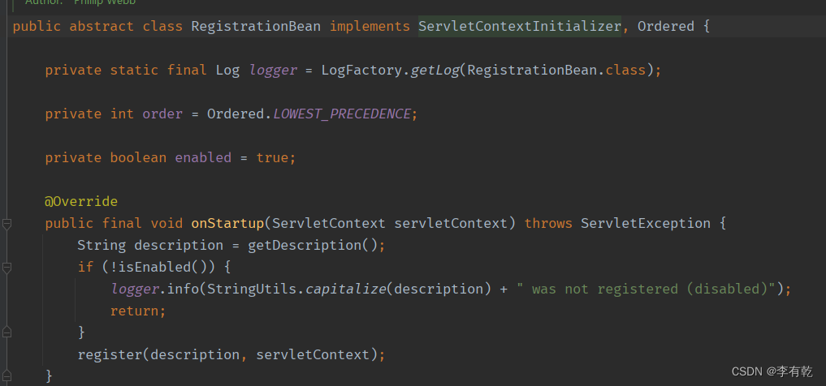This screenshot has width=826, height=386.
Task: Click the enabled field declaration
Action: point(203,158)
